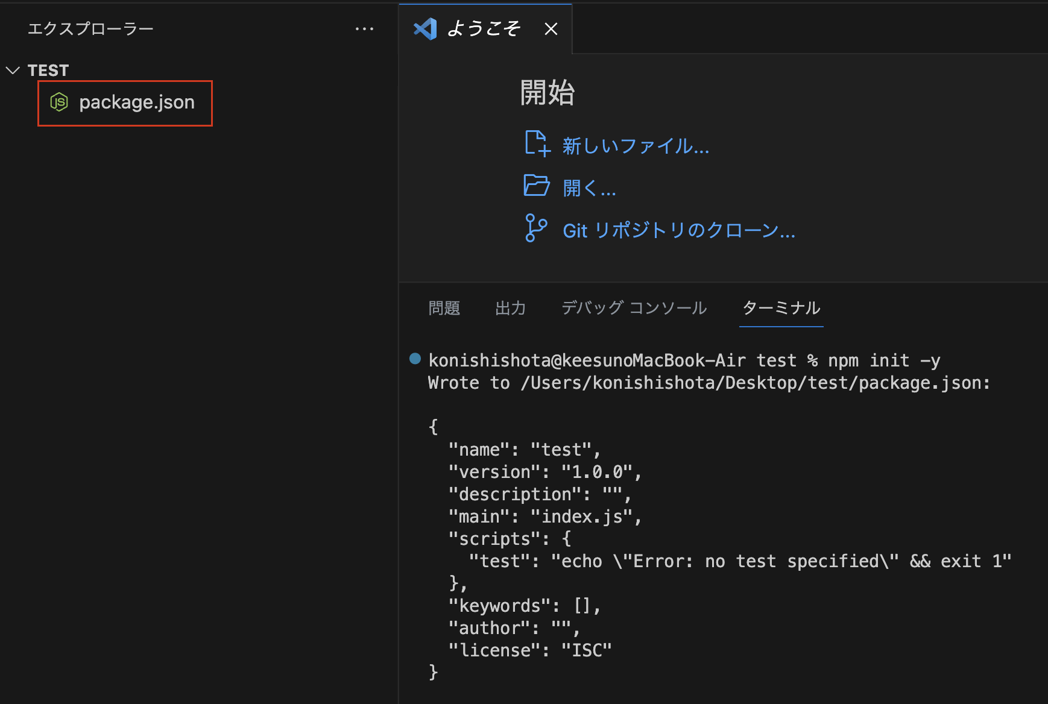Collapse the TEST folder in Explorer
The width and height of the screenshot is (1048, 704).
13,70
